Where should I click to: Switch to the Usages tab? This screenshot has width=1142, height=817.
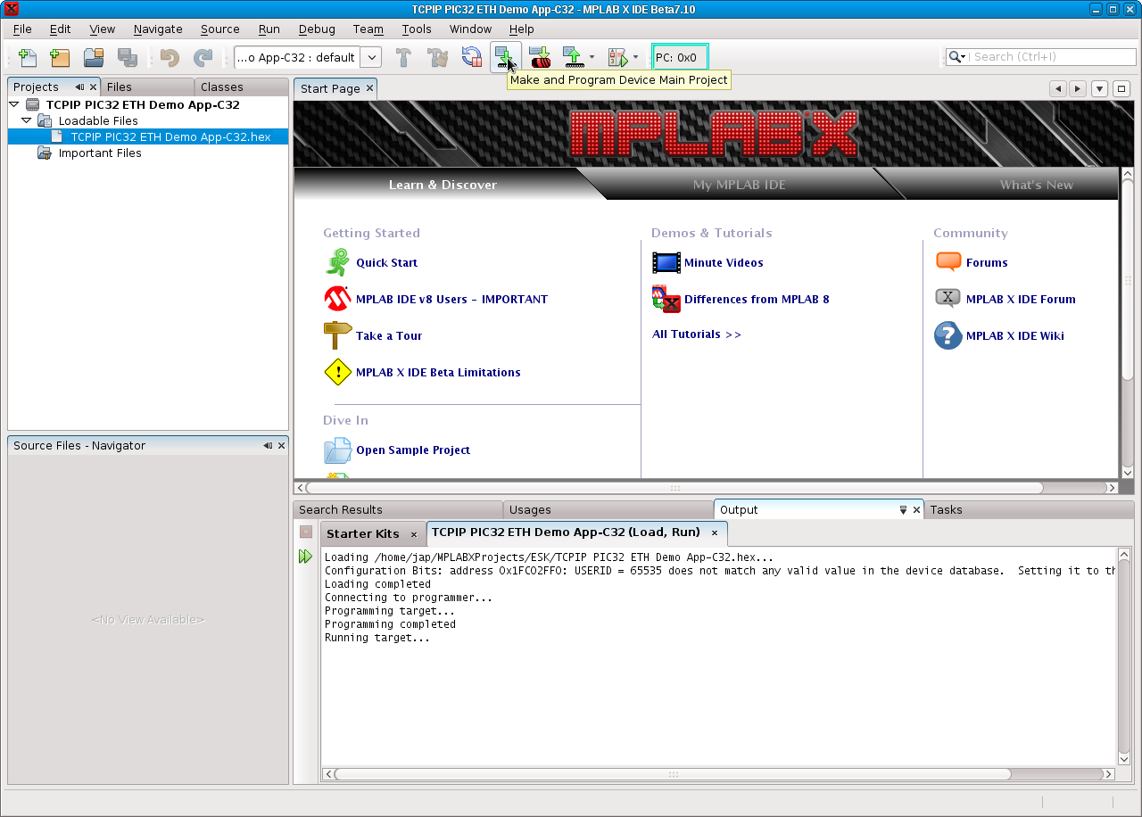pyautogui.click(x=609, y=510)
